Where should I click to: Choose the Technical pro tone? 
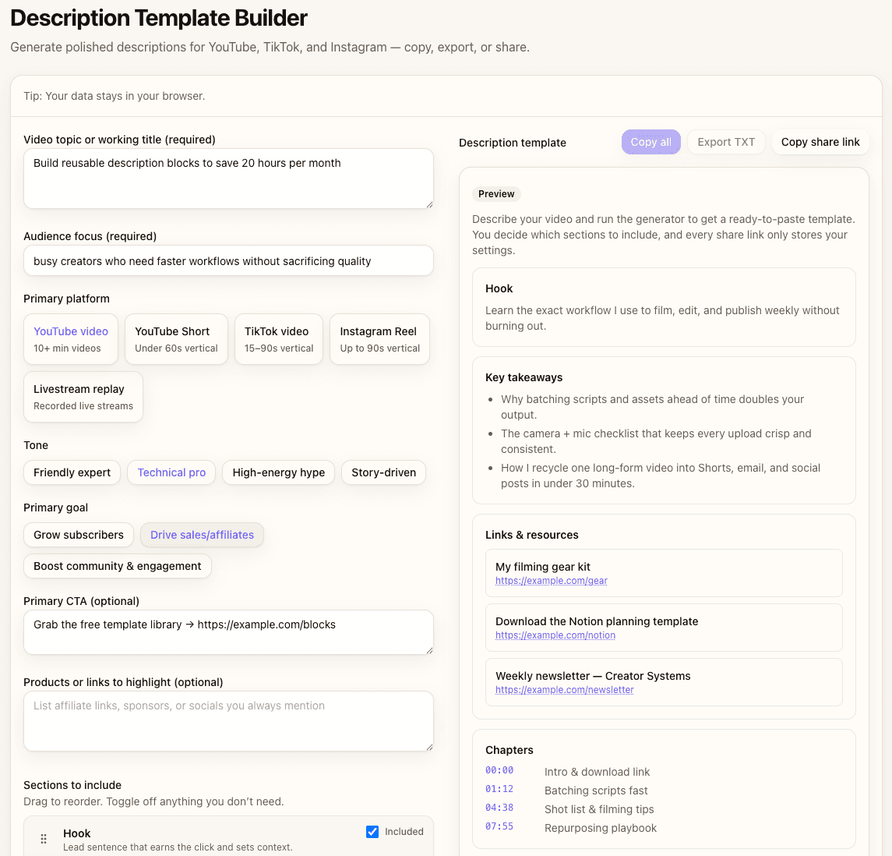(x=171, y=472)
